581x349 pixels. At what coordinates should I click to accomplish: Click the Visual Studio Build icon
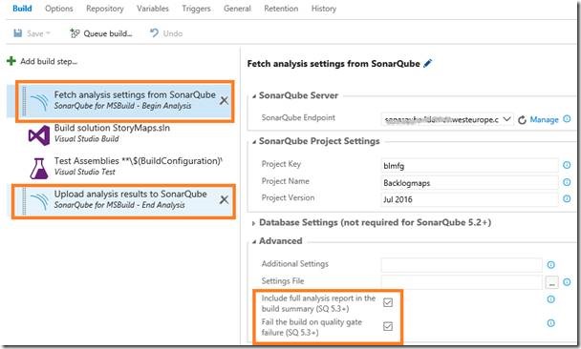39,135
